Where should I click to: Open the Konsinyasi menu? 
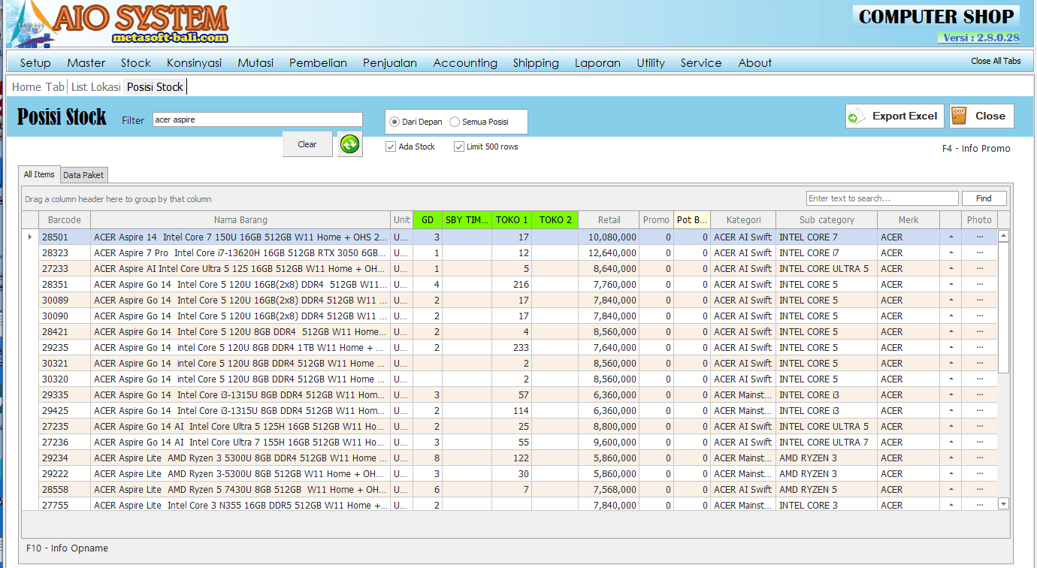195,63
